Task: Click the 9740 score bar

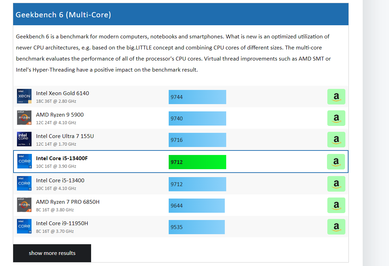Action: 197,118
